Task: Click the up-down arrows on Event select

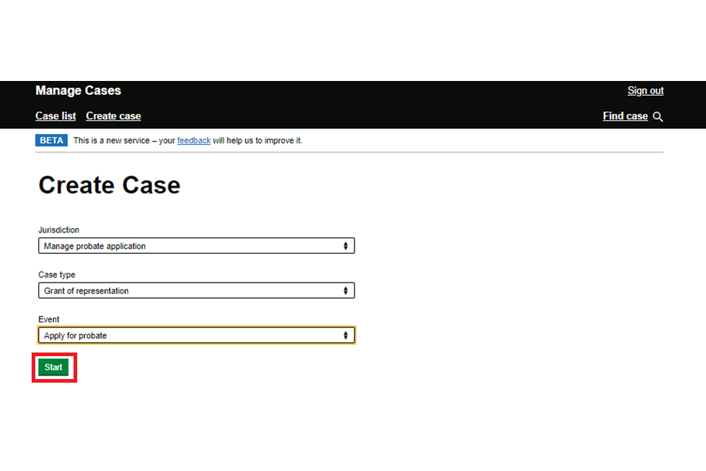Action: (346, 336)
